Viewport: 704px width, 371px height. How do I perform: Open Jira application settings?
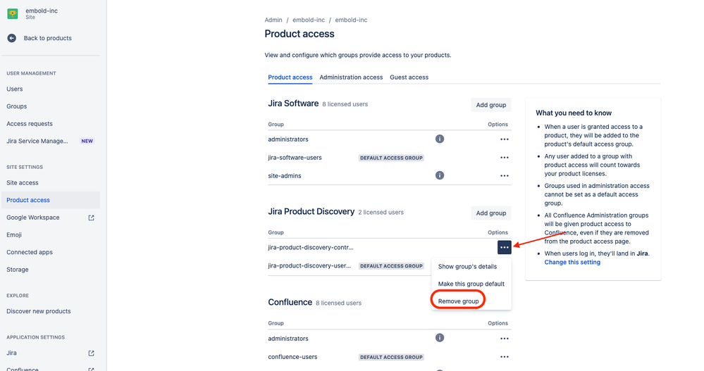click(x=12, y=353)
